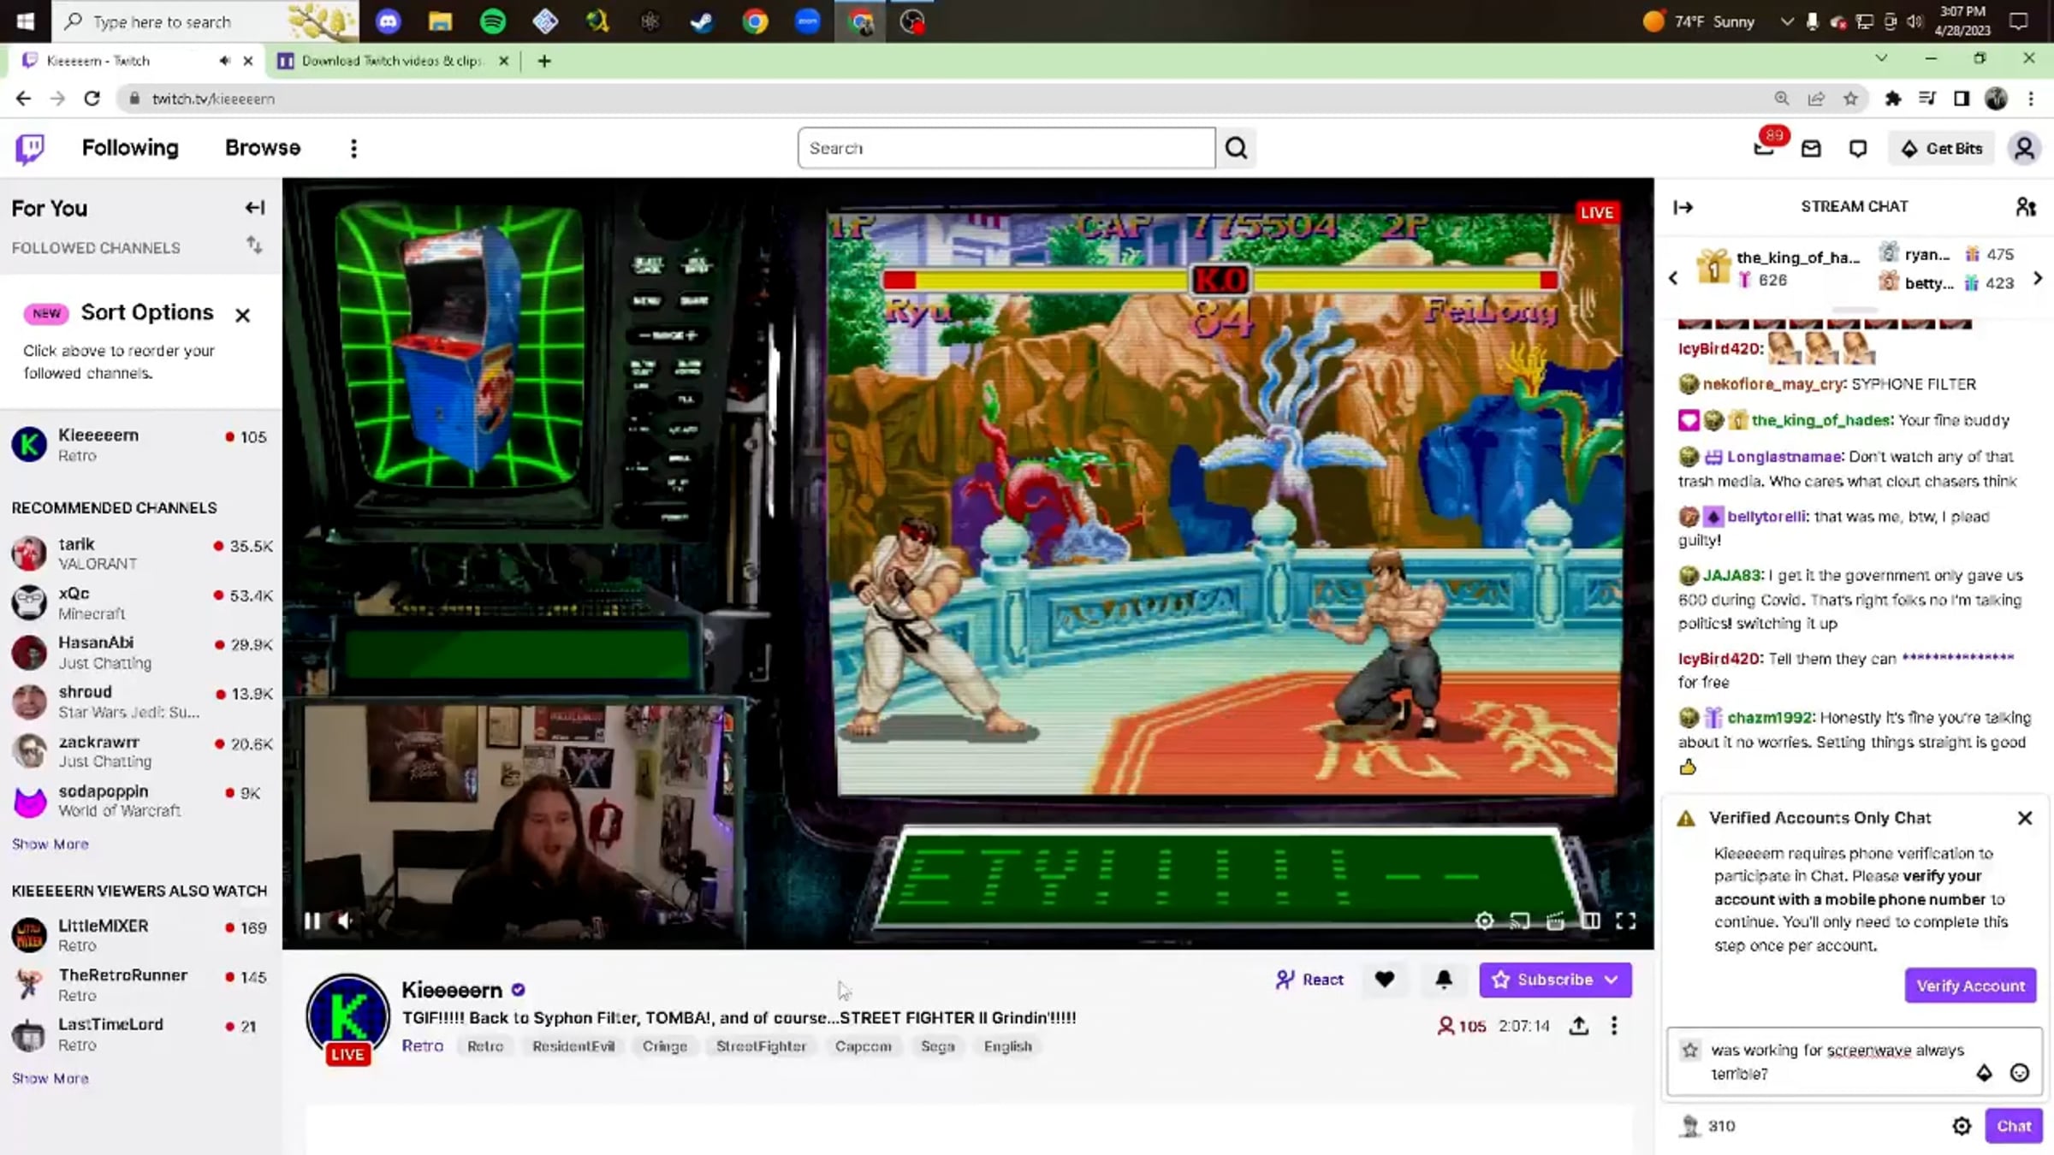Open video player settings gear

click(1484, 921)
